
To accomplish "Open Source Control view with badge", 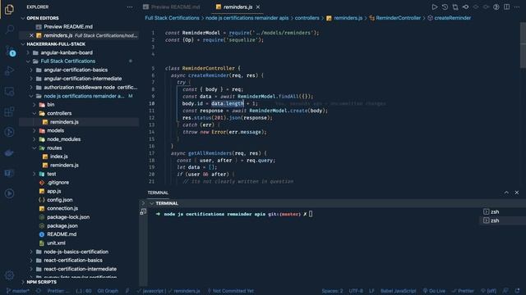I will coord(9,51).
